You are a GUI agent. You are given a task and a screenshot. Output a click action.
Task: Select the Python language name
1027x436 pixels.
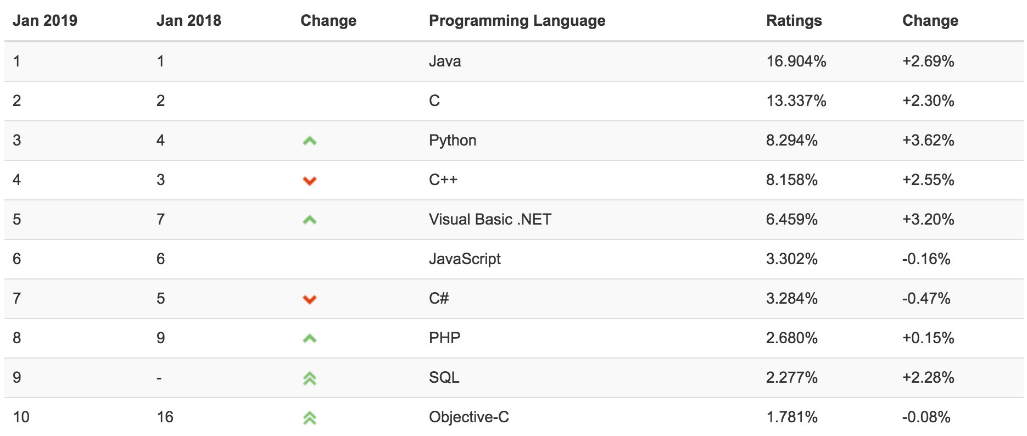(453, 141)
